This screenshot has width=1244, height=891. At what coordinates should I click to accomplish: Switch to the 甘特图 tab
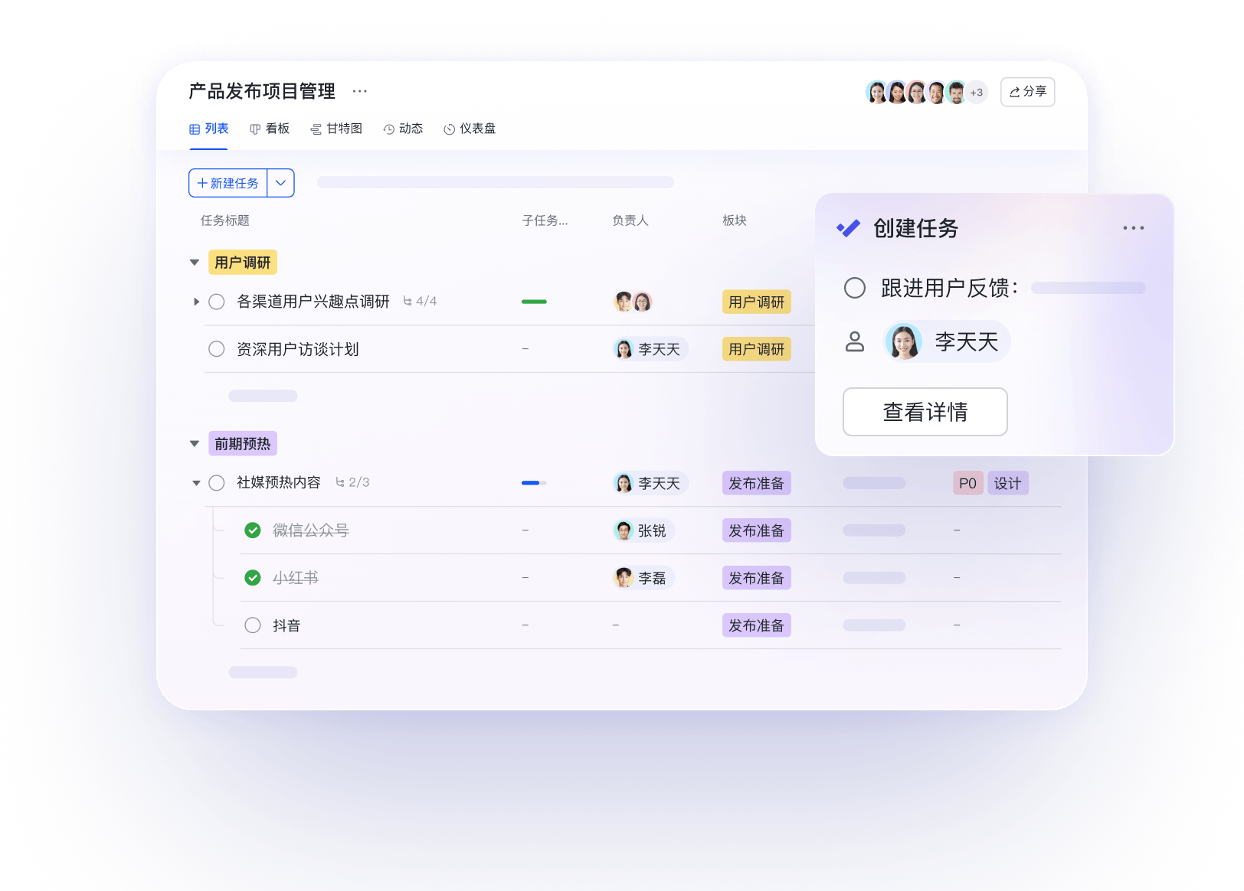click(336, 129)
